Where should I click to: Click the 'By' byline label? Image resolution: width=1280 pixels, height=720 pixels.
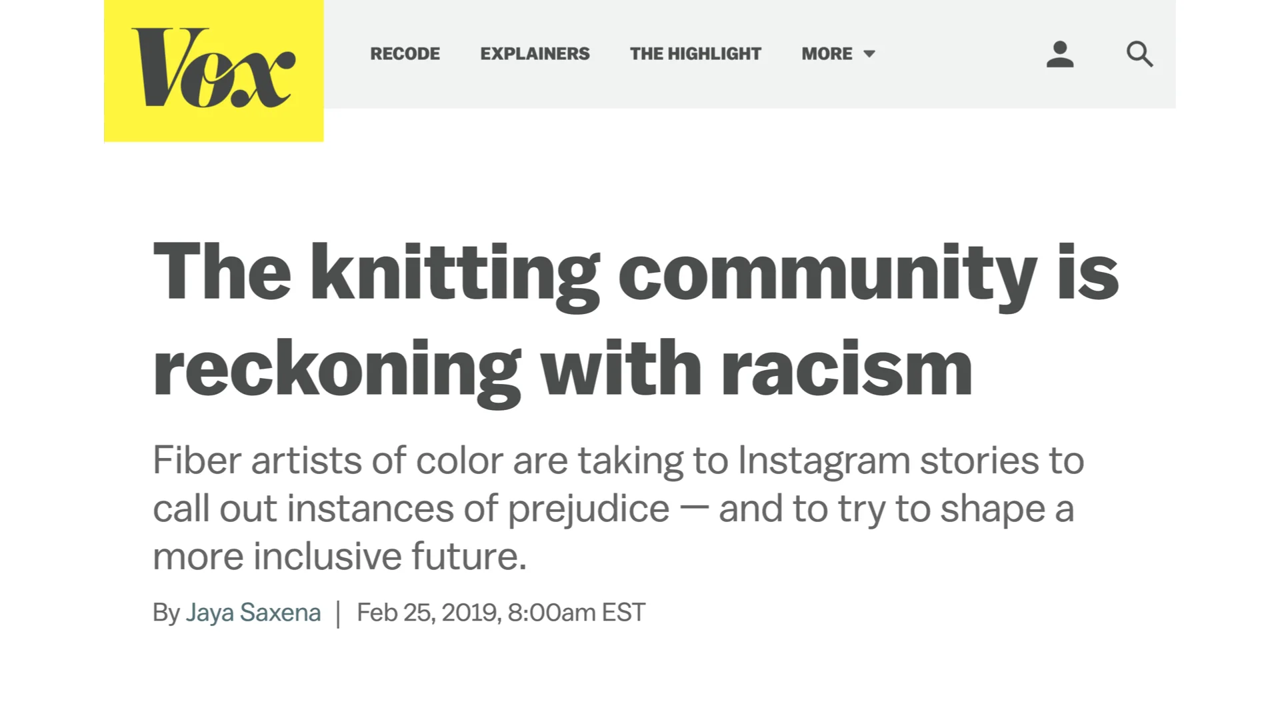pos(166,613)
